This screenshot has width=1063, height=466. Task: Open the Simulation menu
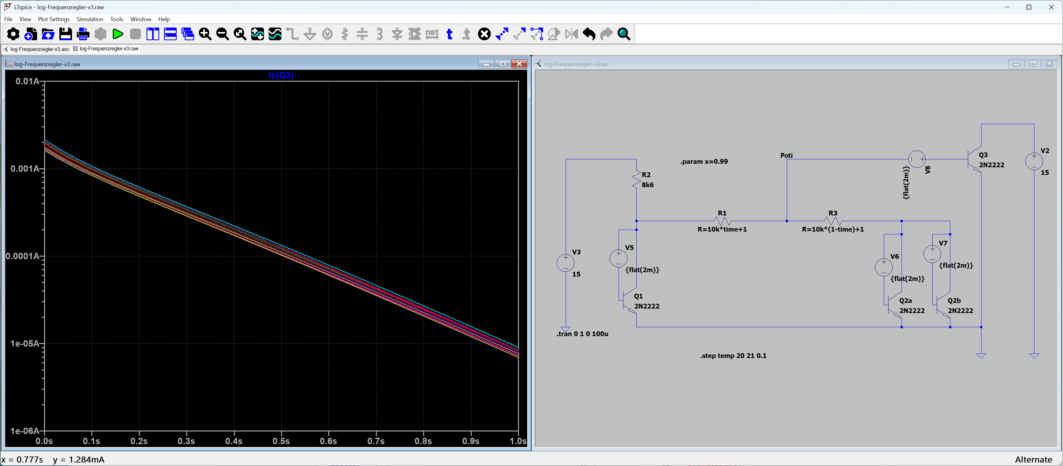[x=89, y=19]
